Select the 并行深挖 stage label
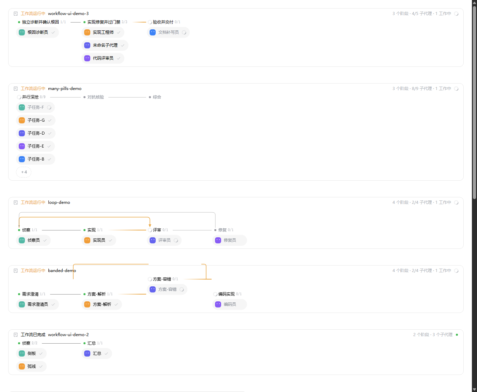Image resolution: width=477 pixels, height=392 pixels. point(30,97)
